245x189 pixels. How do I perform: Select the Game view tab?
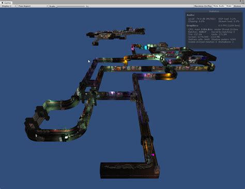coord(6,3)
